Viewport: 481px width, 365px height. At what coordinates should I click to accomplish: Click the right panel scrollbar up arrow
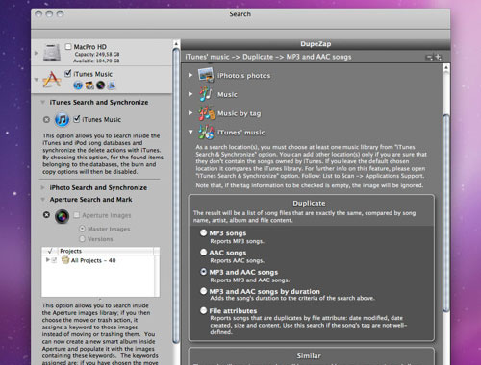[x=445, y=68]
